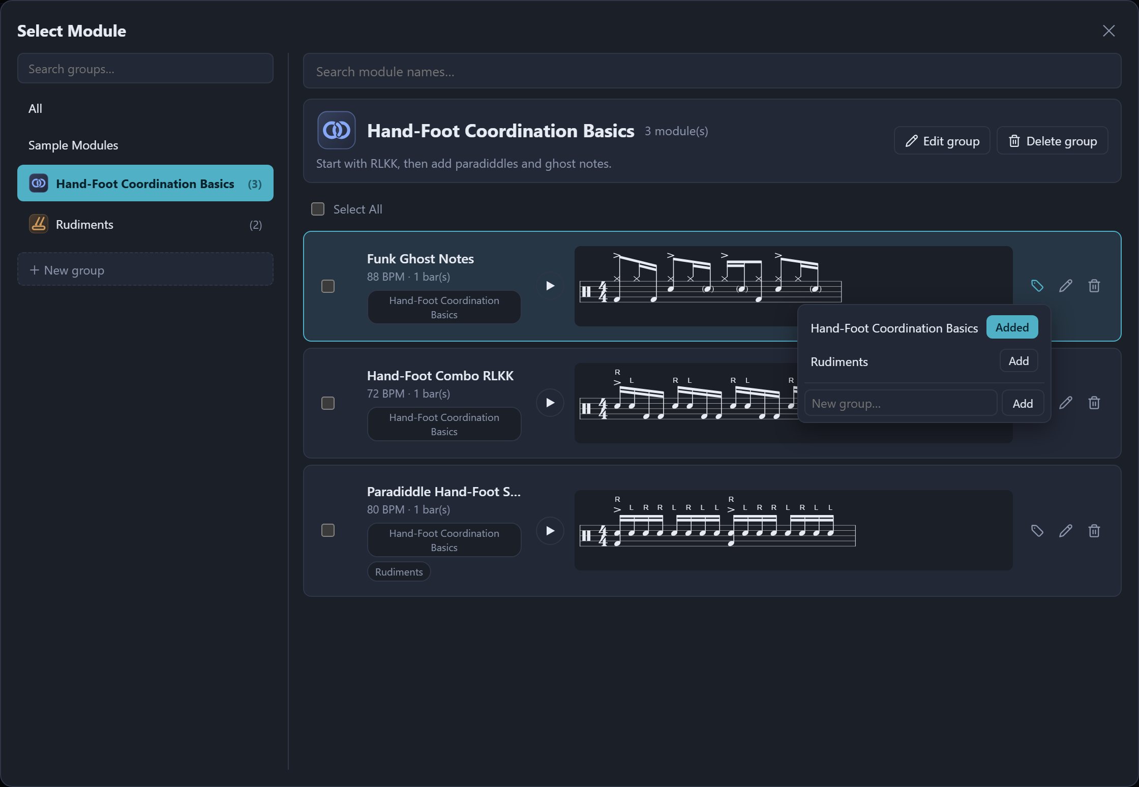Click the trash icon on Funk Ghost Notes
The image size is (1139, 787).
pyautogui.click(x=1094, y=286)
